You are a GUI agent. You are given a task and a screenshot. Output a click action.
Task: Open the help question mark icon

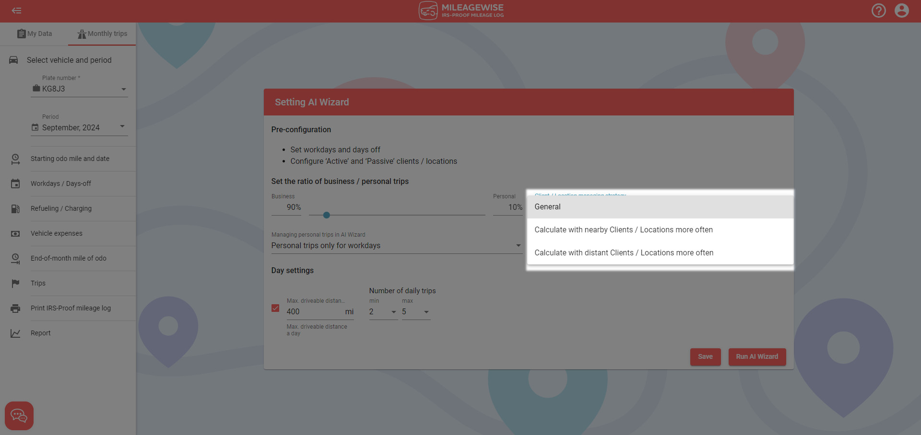(x=879, y=11)
